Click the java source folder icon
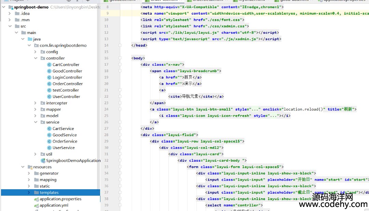This screenshot has width=369, height=211. point(30,39)
